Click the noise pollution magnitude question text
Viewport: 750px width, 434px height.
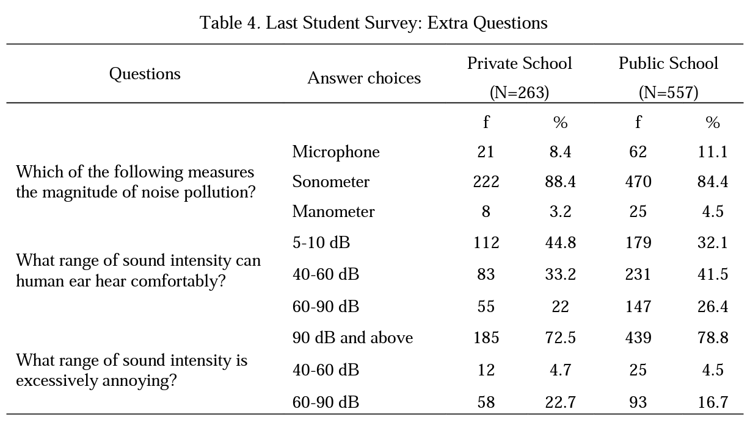[136, 182]
